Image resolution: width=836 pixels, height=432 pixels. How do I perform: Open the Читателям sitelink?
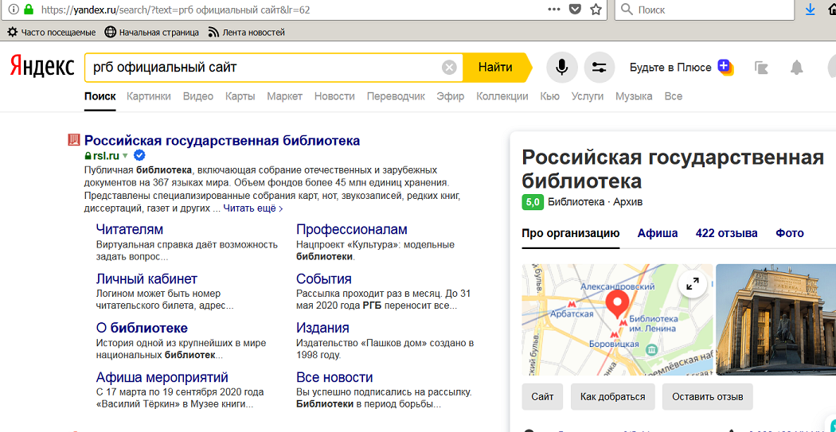click(130, 229)
